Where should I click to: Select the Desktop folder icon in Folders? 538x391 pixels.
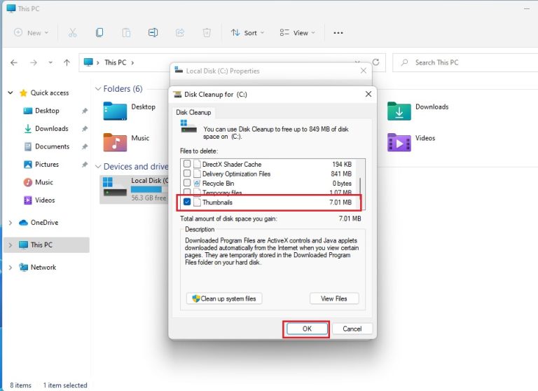[115, 111]
